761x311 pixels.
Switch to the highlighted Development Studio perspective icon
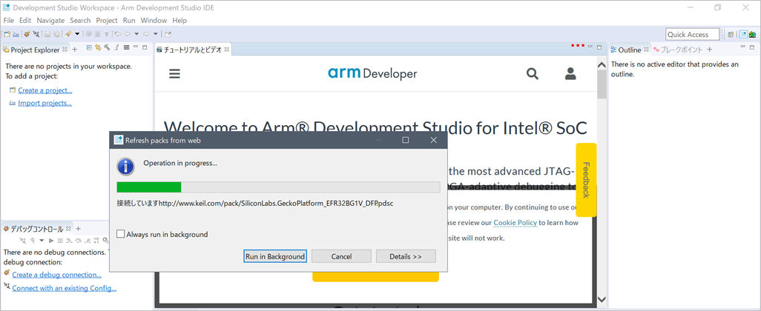[743, 34]
